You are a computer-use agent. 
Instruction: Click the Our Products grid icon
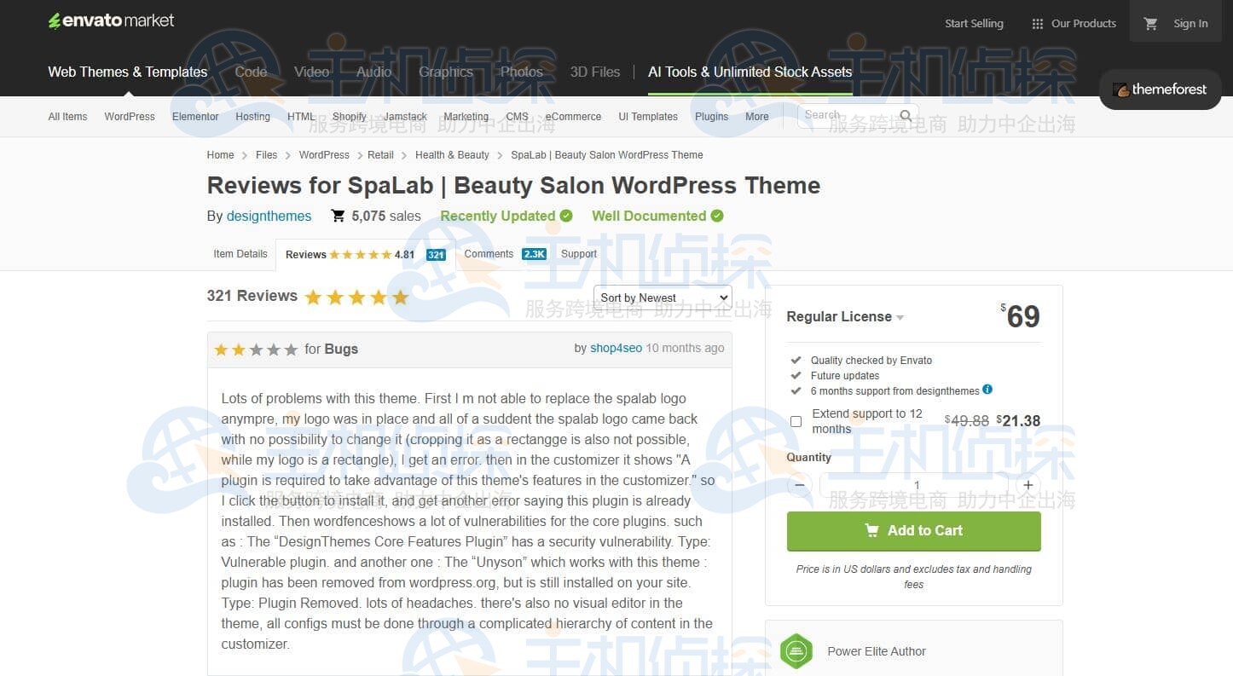coord(1037,24)
